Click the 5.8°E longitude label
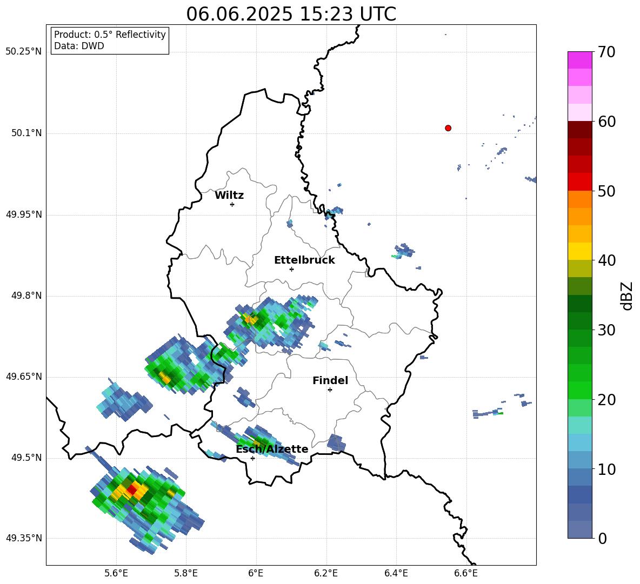This screenshot has height=584, width=640. pyautogui.click(x=186, y=574)
